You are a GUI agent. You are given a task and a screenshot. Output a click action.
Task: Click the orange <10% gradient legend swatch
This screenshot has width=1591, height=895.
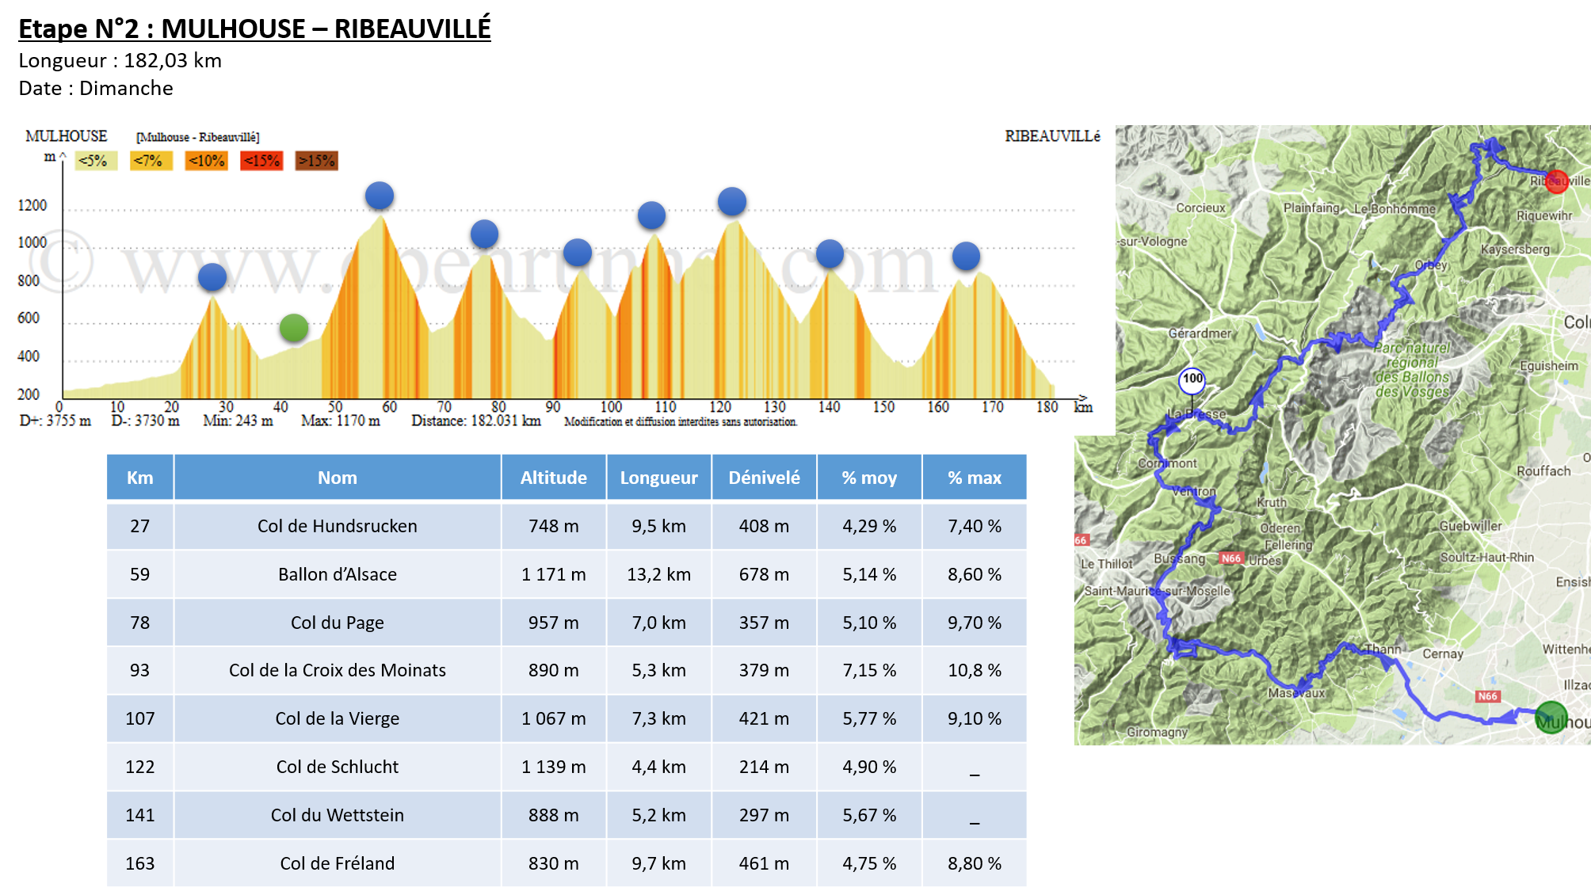206,161
